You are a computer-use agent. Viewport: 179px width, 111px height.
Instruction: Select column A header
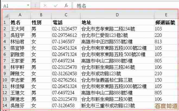(20, 15)
